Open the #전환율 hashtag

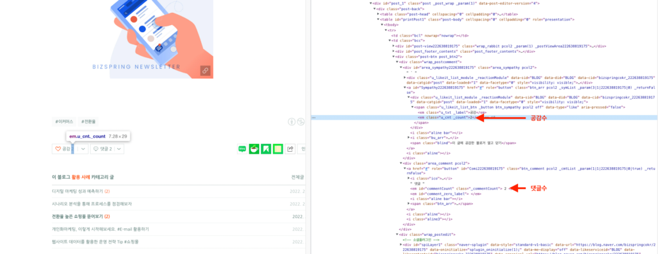[88, 122]
